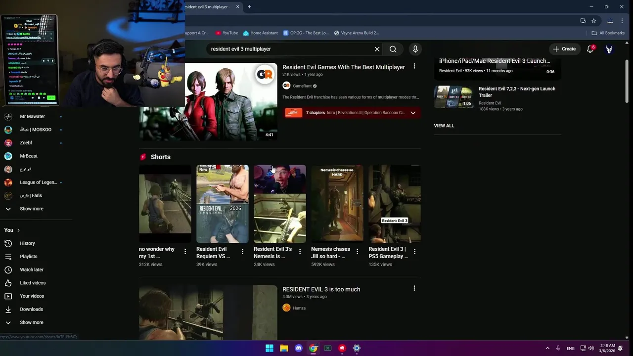
Task: Open the GameRant channel avatar
Action: [x=286, y=86]
